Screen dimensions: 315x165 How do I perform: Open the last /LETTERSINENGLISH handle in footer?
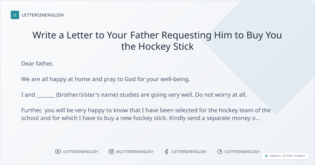point(242,152)
